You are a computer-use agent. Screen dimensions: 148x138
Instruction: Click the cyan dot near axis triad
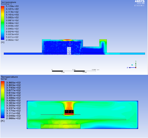coord(132,65)
